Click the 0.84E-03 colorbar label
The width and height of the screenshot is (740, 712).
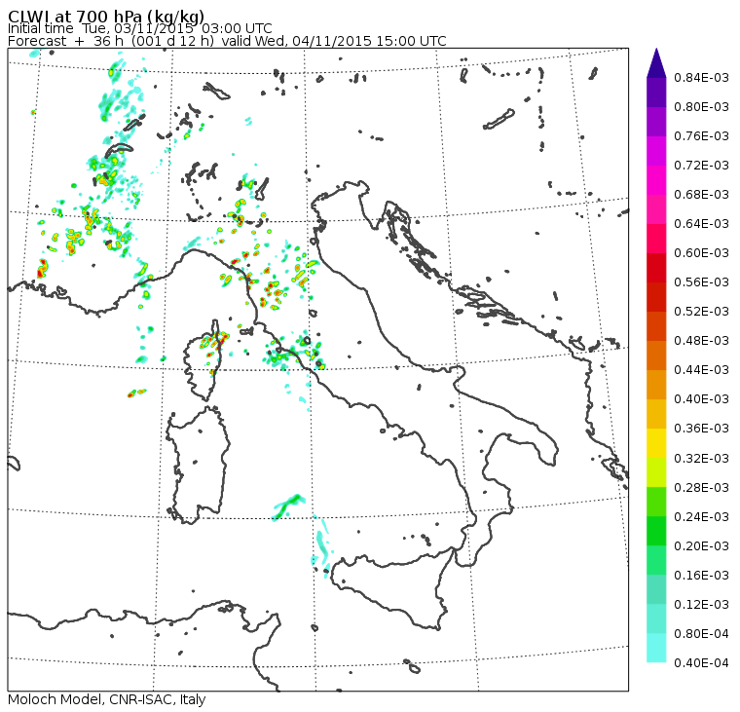coord(701,77)
